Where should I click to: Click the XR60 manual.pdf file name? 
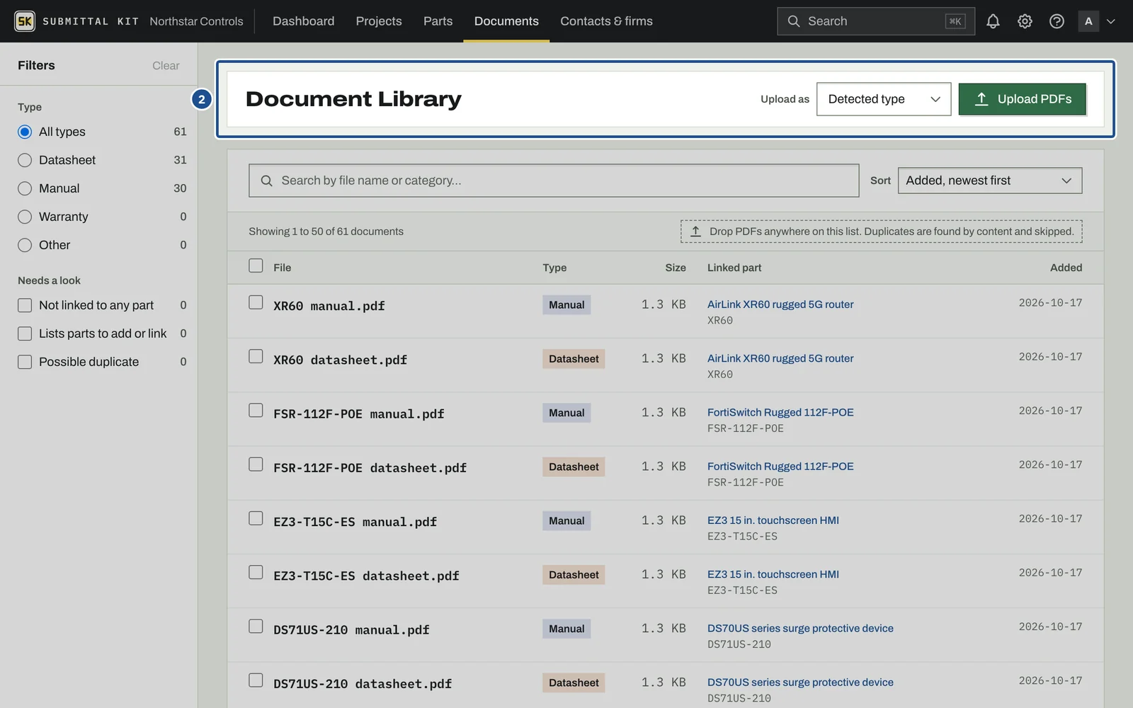329,306
